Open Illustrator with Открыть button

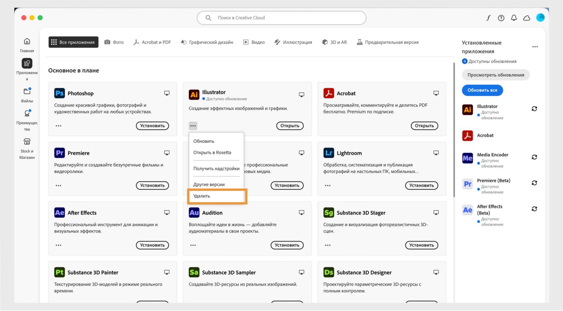[x=290, y=126]
